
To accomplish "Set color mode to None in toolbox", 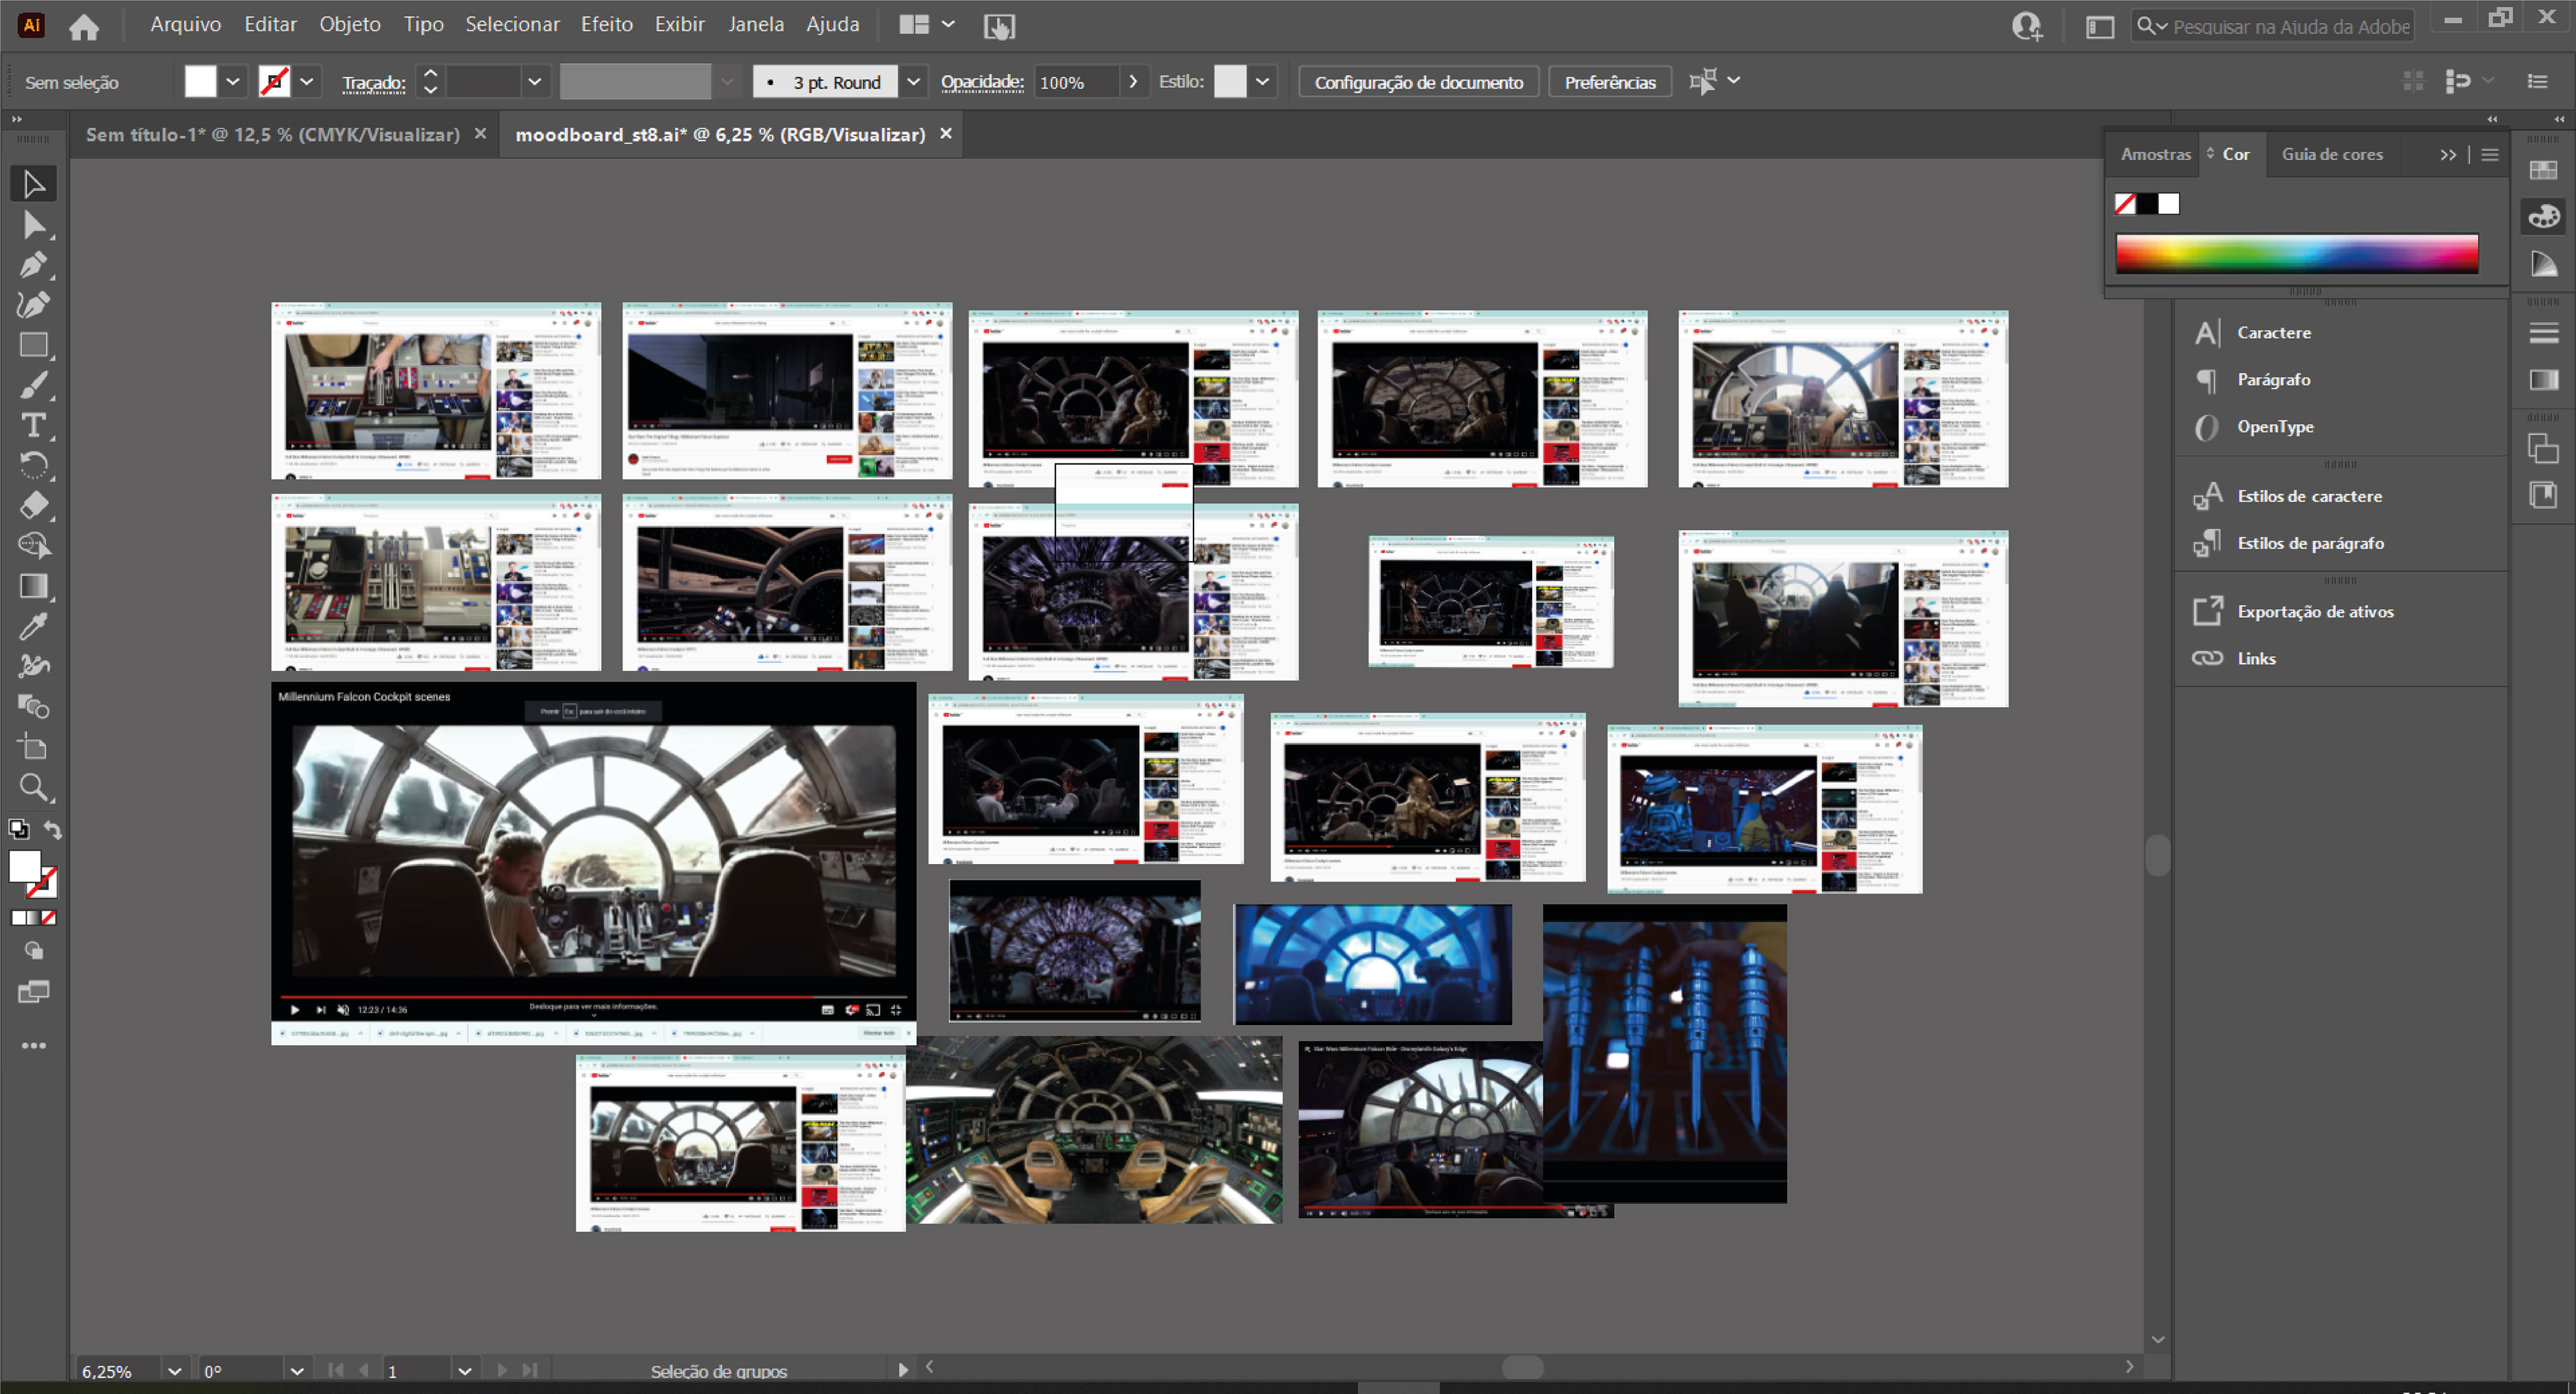I will tap(49, 918).
